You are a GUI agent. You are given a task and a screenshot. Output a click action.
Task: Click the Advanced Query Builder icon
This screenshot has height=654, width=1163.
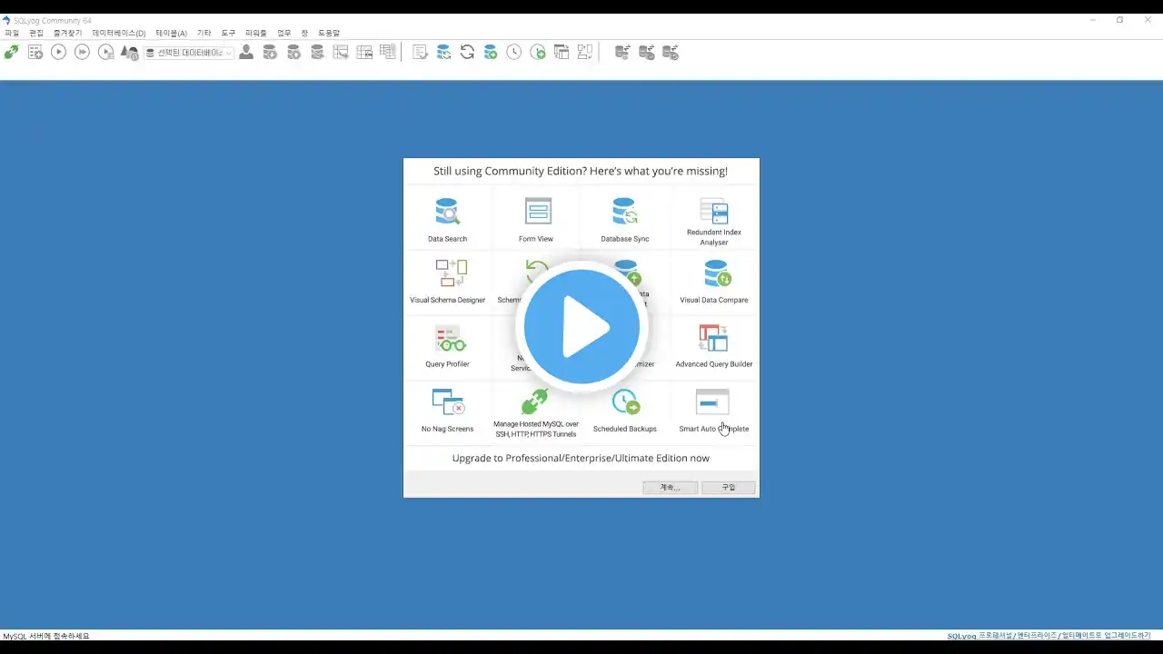click(713, 338)
